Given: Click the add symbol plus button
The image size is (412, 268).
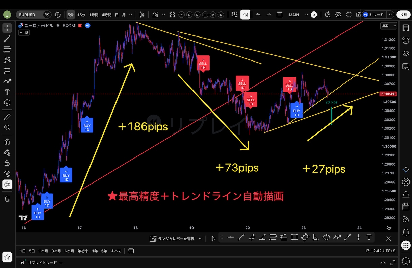Looking at the screenshot, I should (x=58, y=15).
